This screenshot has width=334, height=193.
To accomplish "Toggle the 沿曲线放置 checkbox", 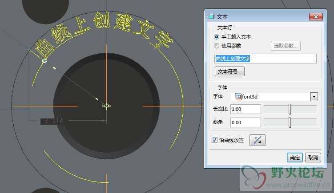I will pyautogui.click(x=214, y=140).
